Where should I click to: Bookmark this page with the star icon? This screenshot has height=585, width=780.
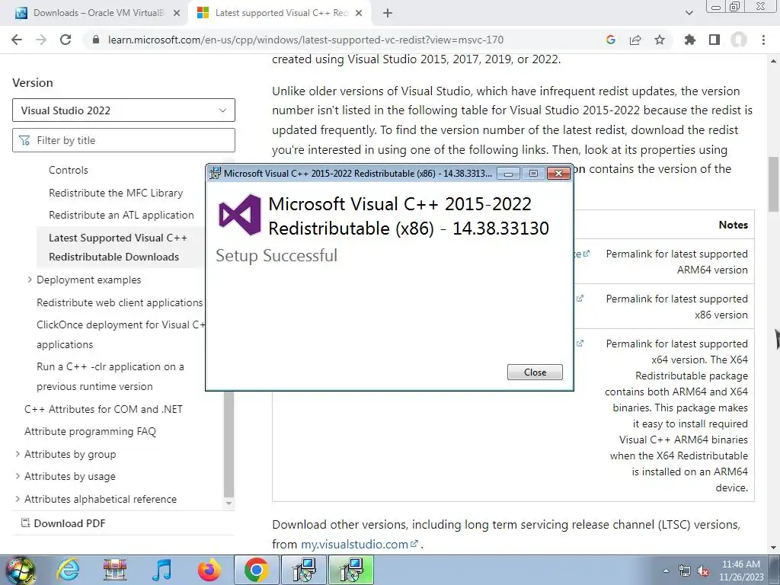tap(660, 40)
